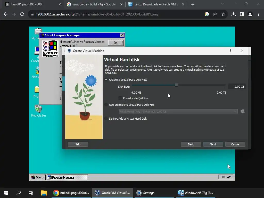Close the build81.png tab
The width and height of the screenshot is (264, 198).
pyautogui.click(x=60, y=4)
